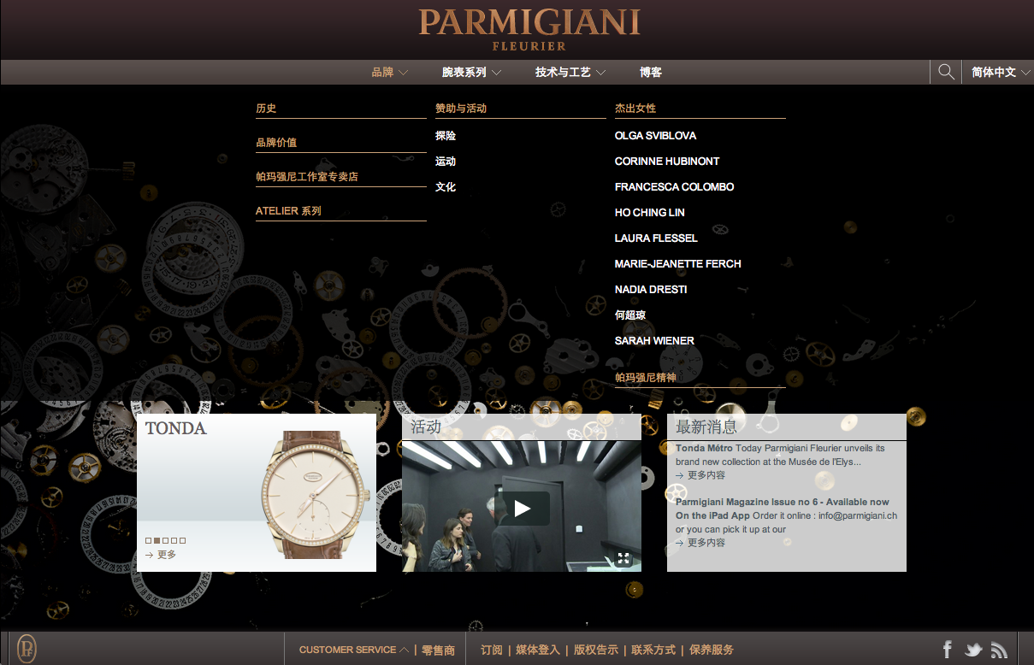
Task: Open the RSS feed icon
Action: pyautogui.click(x=999, y=650)
